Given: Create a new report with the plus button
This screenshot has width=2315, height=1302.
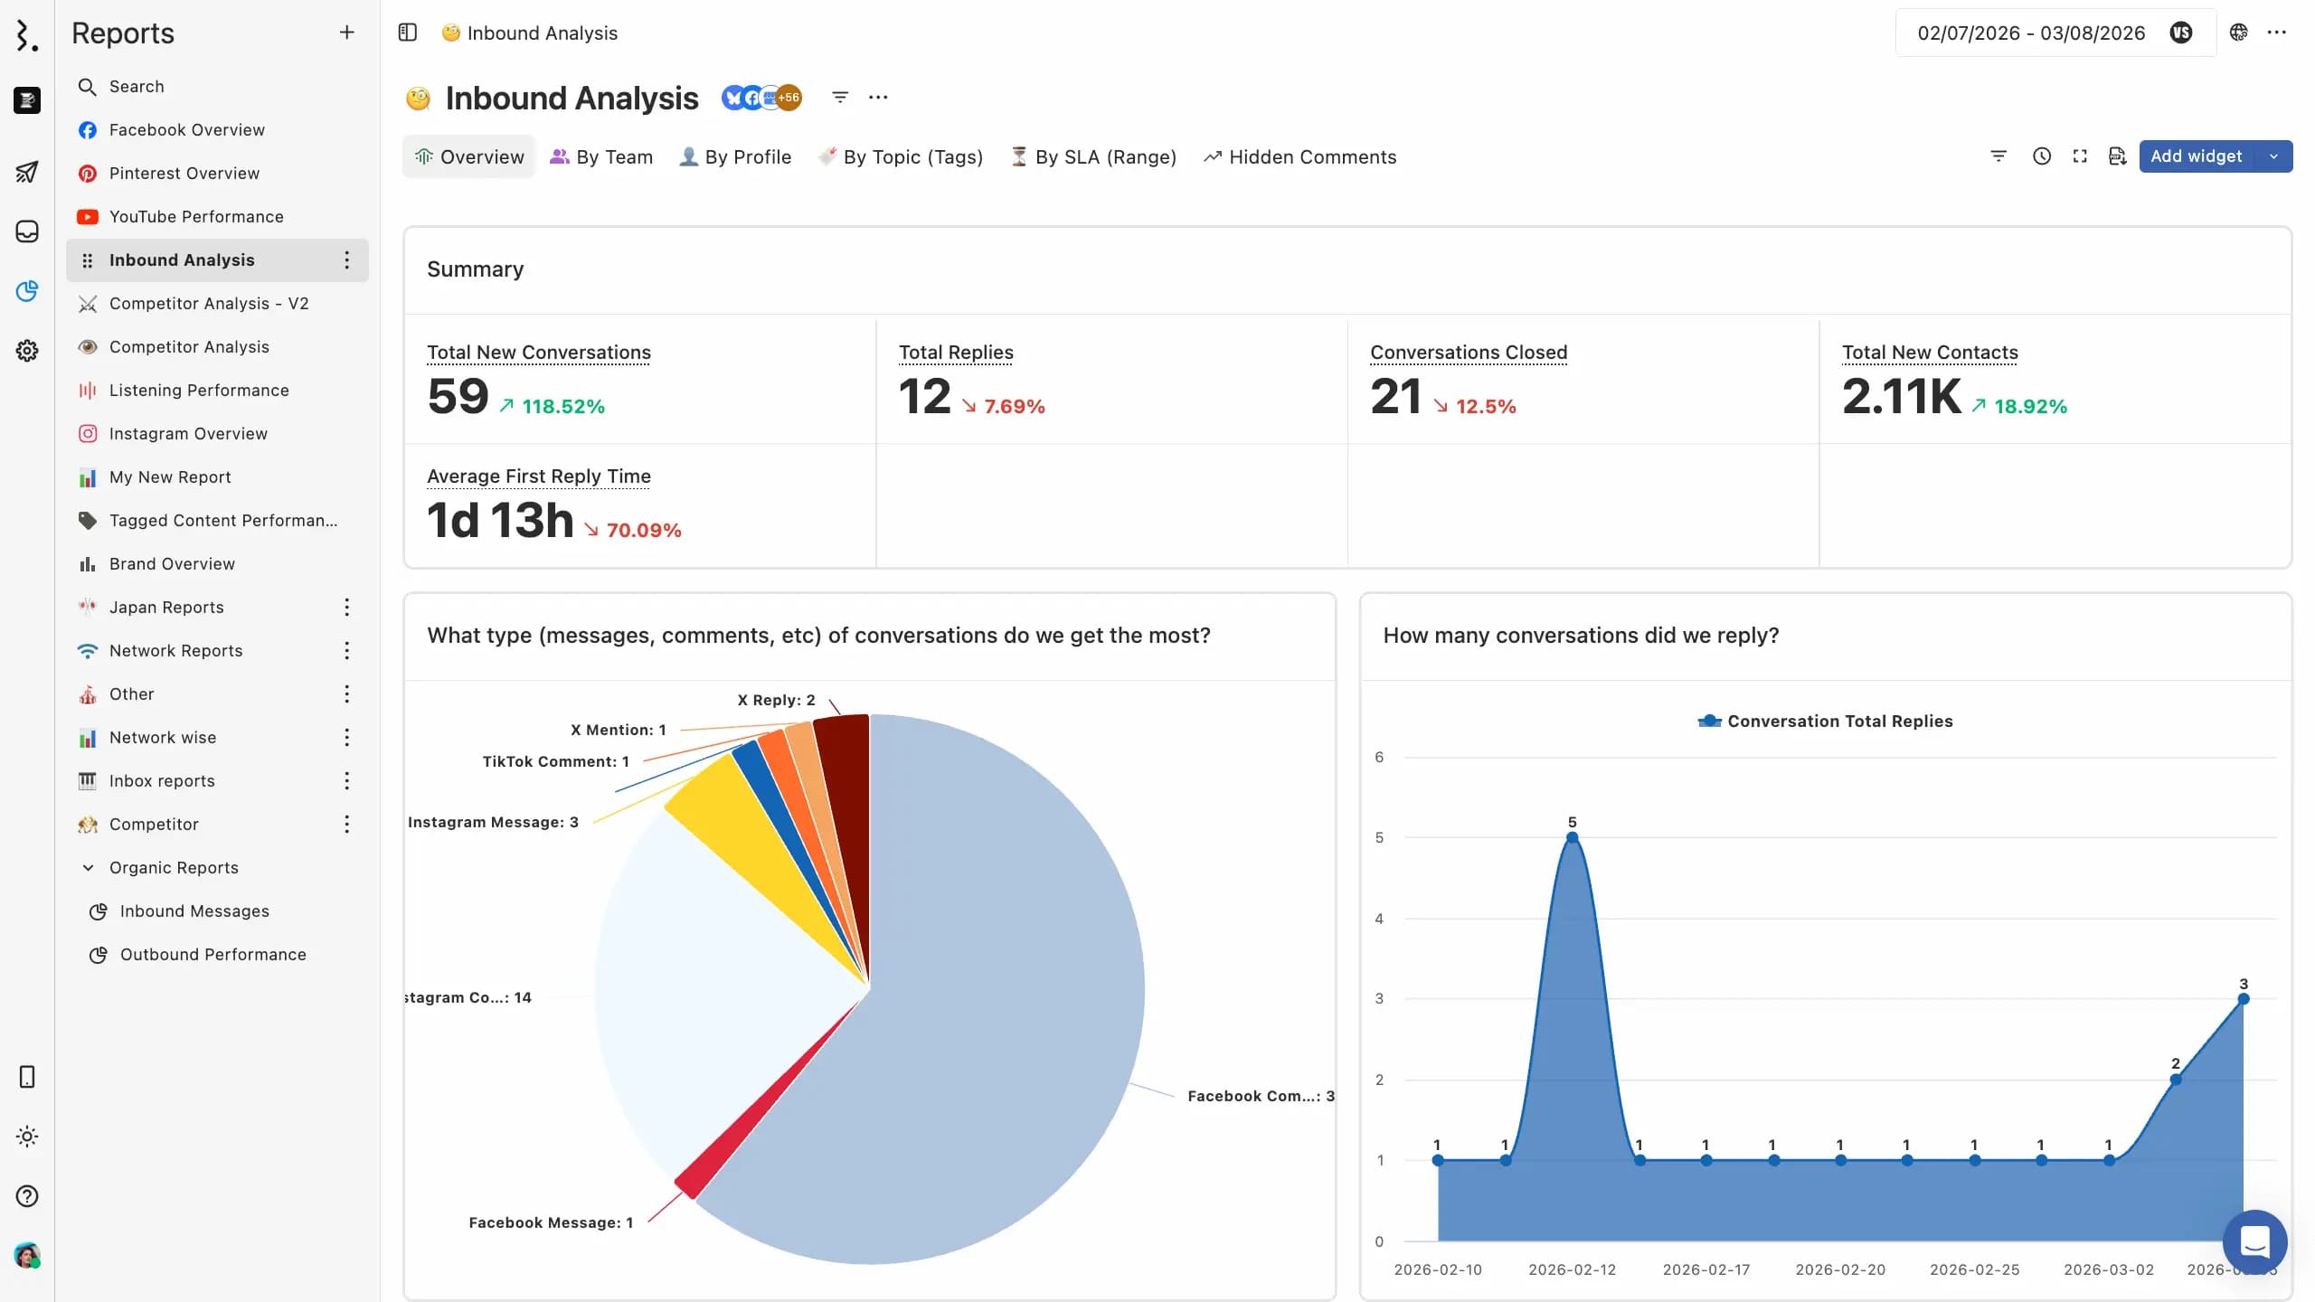Looking at the screenshot, I should tap(346, 32).
